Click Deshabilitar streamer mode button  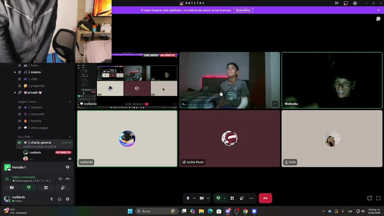tap(243, 10)
